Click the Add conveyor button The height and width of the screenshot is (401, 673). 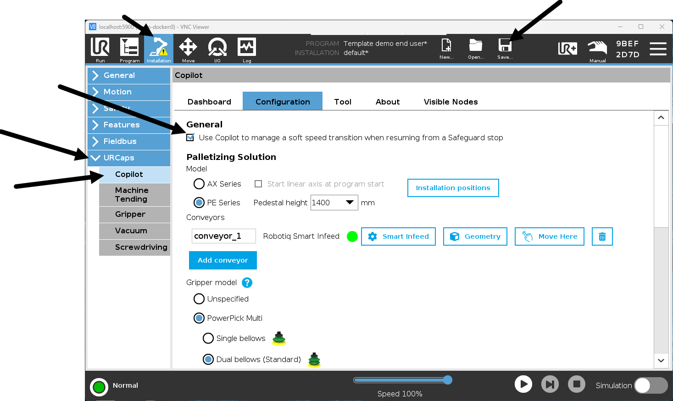click(222, 260)
